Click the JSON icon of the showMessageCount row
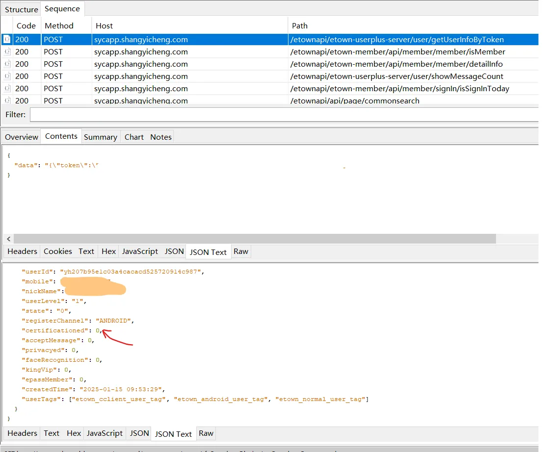Screen dimensions: 549x452 tap(7, 76)
